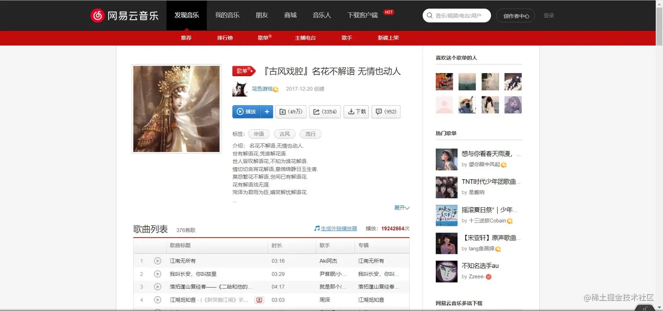The width and height of the screenshot is (663, 311).
Task: Play song 落拓蓬山复经春 via play icon
Action: point(157,286)
